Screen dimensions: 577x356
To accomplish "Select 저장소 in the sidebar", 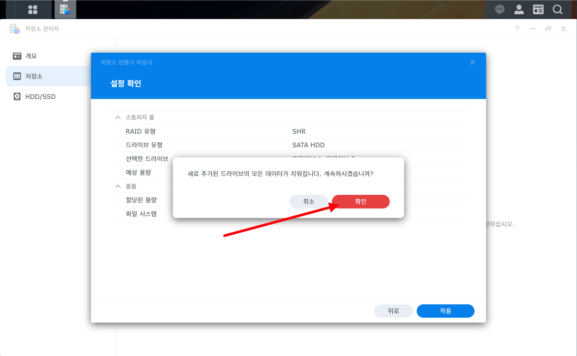I will 33,76.
